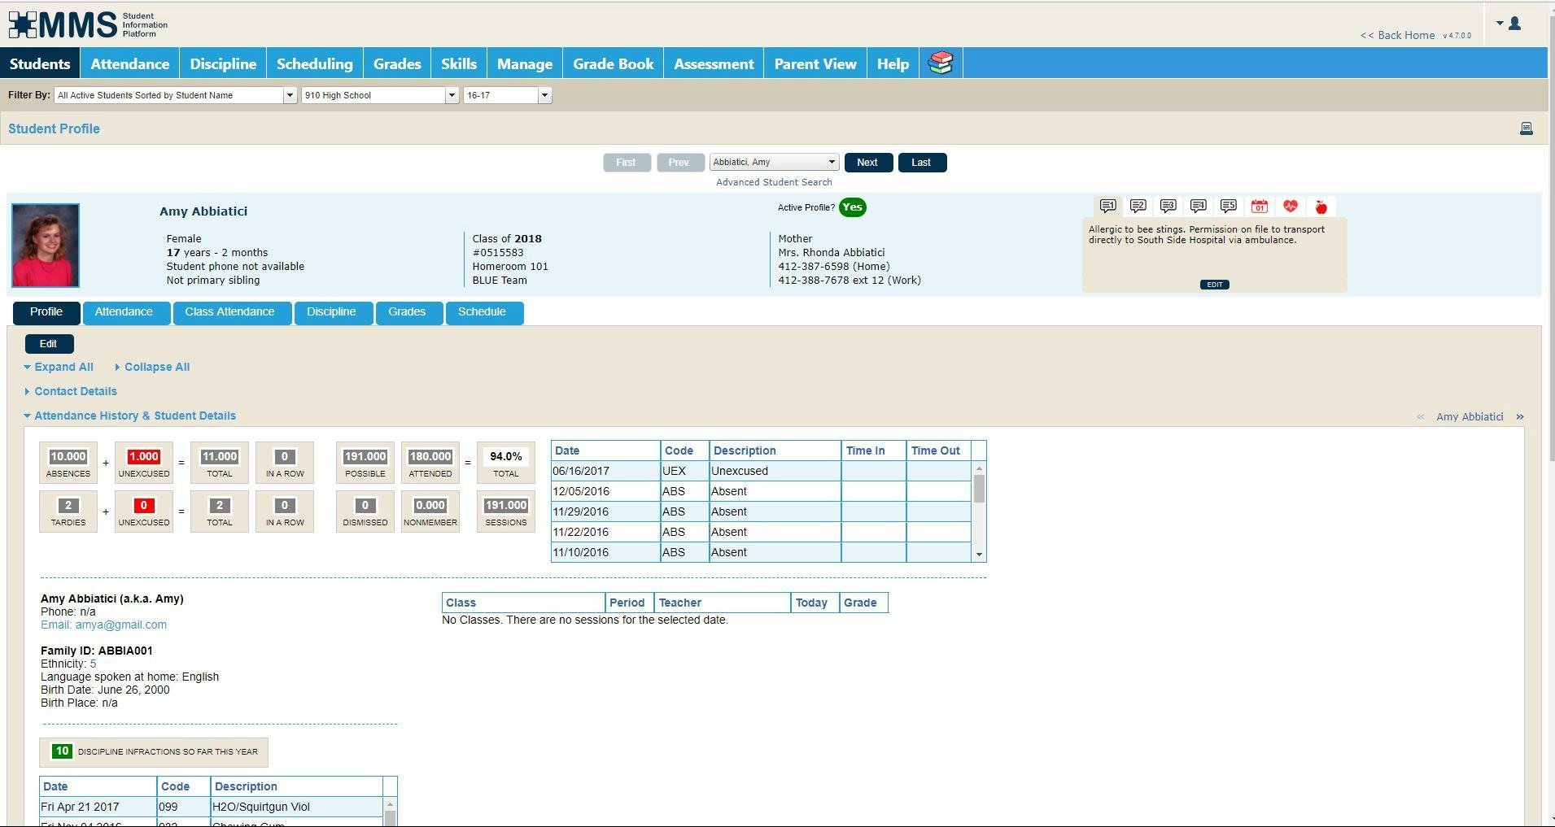This screenshot has height=827, width=1555.
Task: Click Amy's student photo
Action: coord(46,245)
